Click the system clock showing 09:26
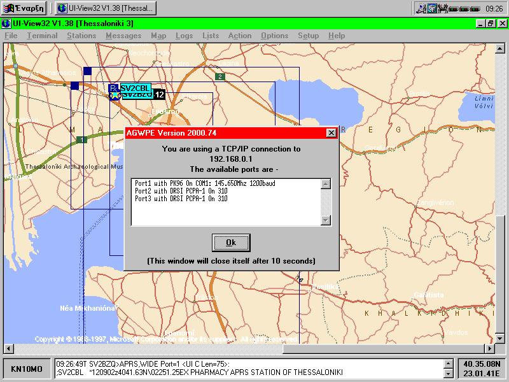Image resolution: width=509 pixels, height=382 pixels. click(494, 9)
